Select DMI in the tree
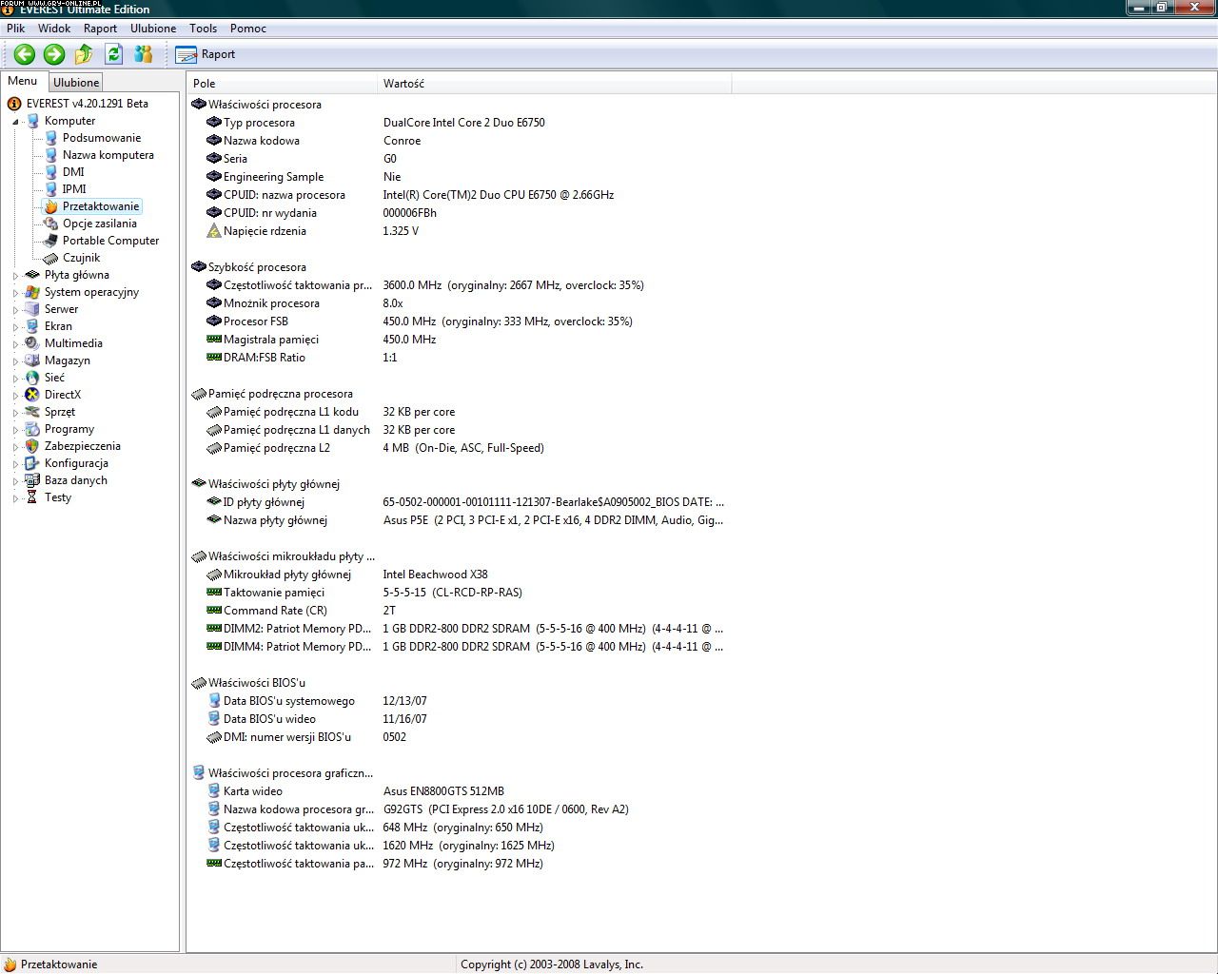1218x974 pixels. click(x=73, y=172)
